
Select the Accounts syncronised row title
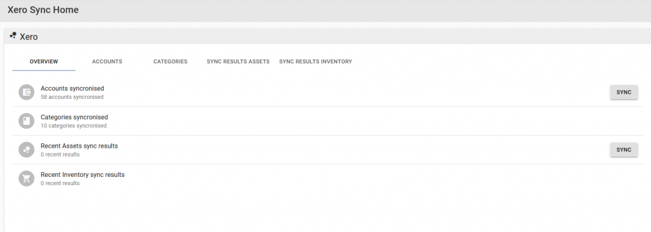(72, 88)
